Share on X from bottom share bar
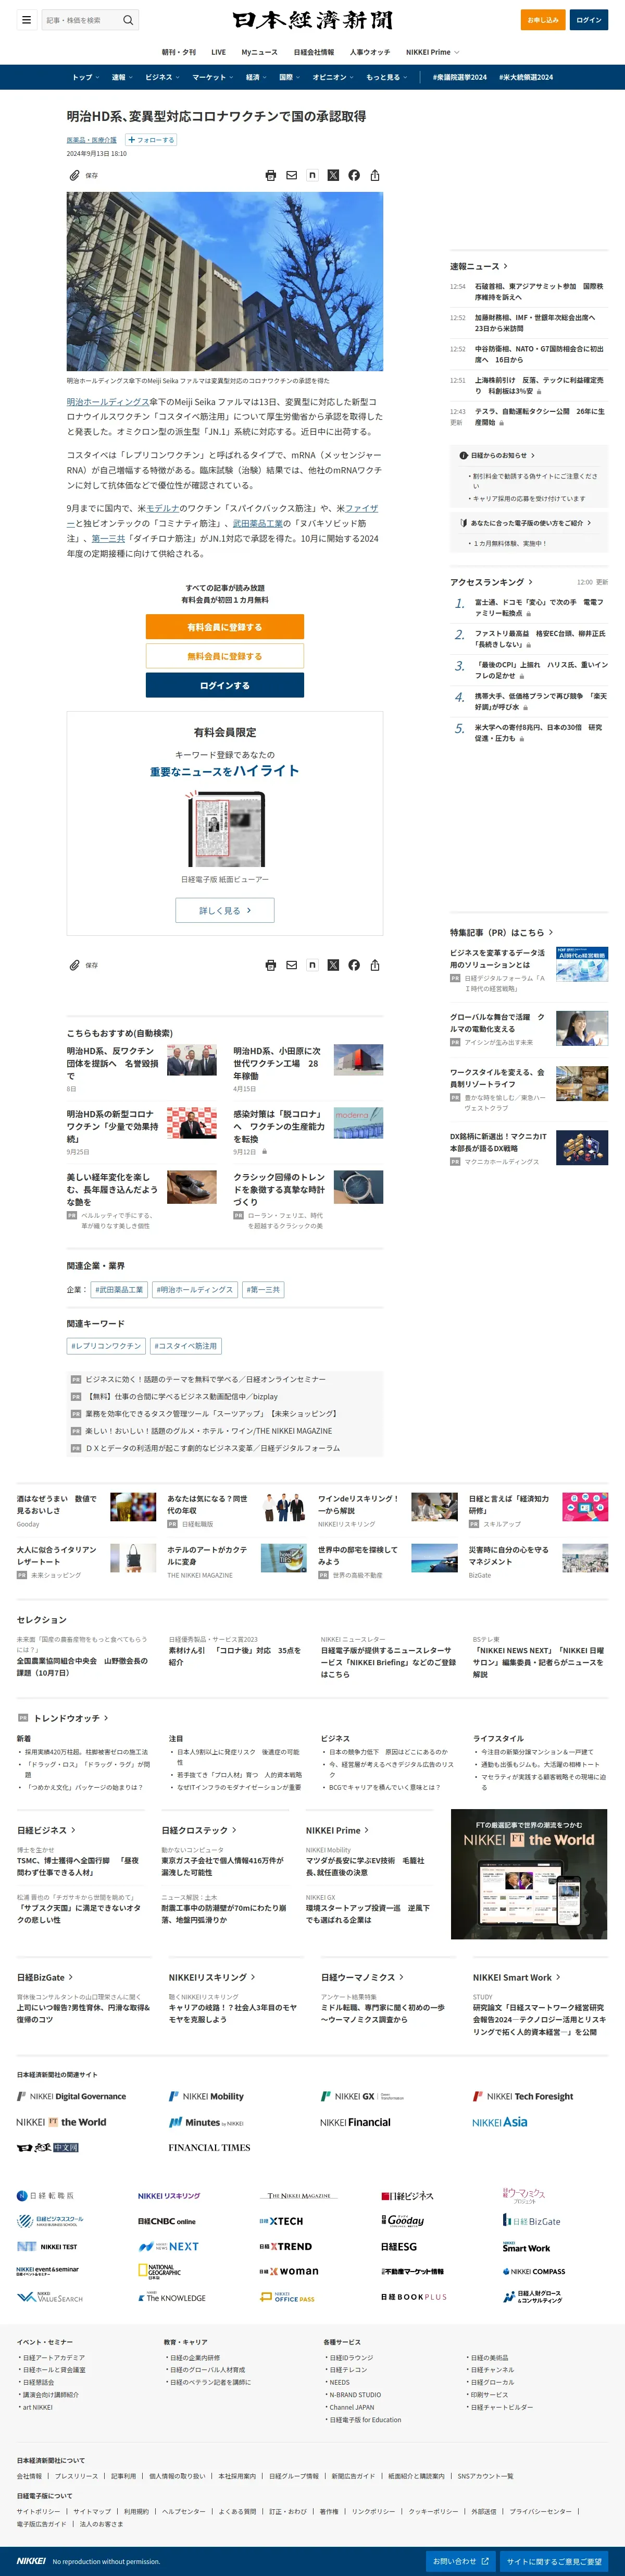Screen dimensions: 625x2576 point(333,965)
